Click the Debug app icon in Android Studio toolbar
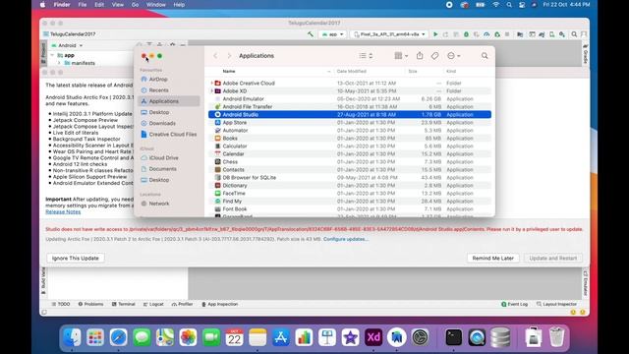This screenshot has width=629, height=354. click(x=466, y=34)
